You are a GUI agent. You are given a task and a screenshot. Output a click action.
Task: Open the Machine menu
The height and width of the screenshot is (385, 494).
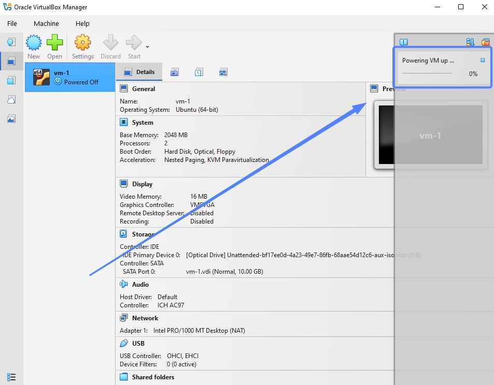(46, 24)
